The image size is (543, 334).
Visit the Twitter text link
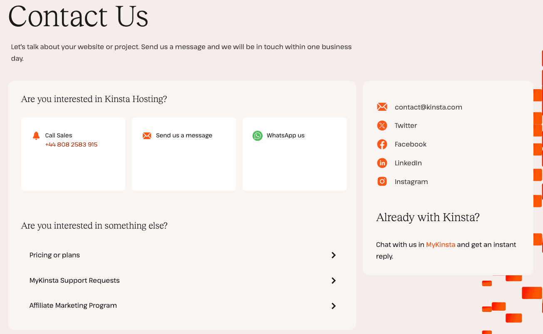click(406, 126)
